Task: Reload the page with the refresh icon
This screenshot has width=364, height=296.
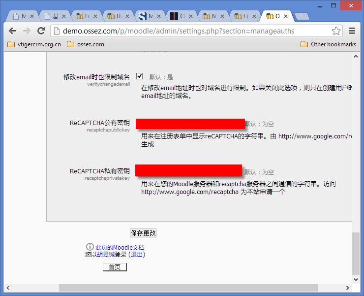Action: 41,31
